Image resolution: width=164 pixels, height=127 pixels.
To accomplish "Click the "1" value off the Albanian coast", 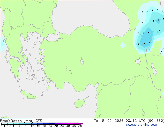I will (x=2, y=44).
